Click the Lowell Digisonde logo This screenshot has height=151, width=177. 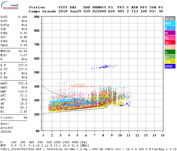pos(10,6)
